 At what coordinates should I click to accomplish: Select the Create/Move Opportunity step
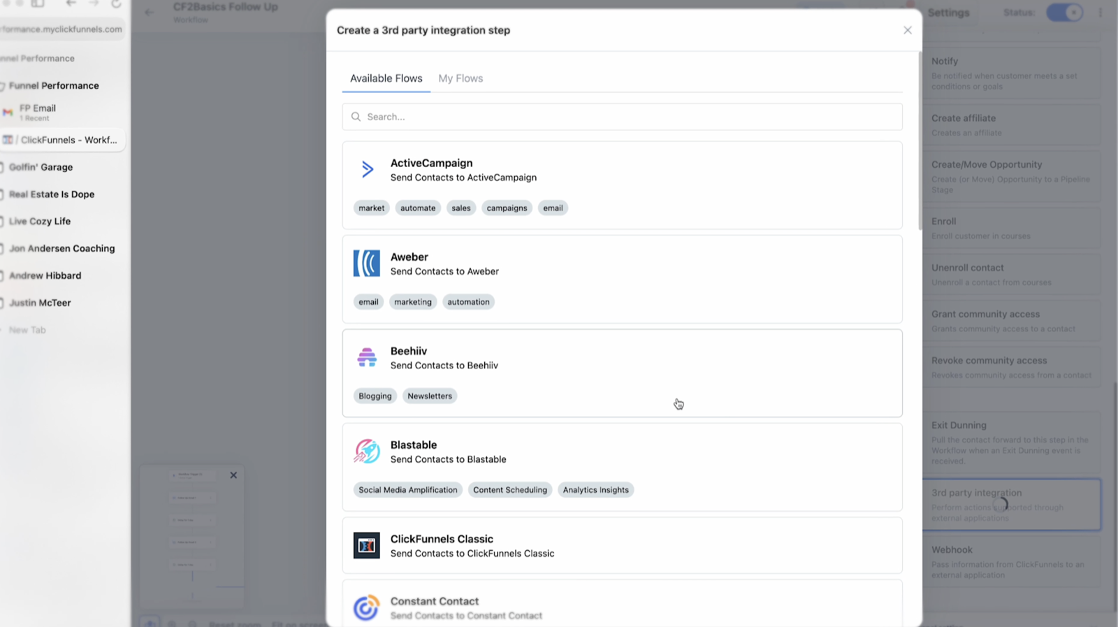[1011, 176]
